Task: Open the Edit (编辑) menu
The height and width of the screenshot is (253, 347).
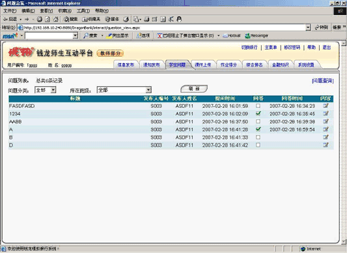Action: 28,11
